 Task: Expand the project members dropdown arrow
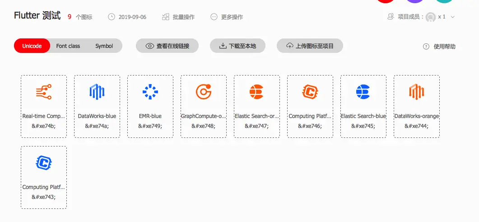(x=453, y=17)
